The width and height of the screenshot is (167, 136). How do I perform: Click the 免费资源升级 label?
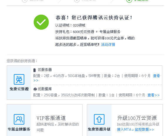99,129
